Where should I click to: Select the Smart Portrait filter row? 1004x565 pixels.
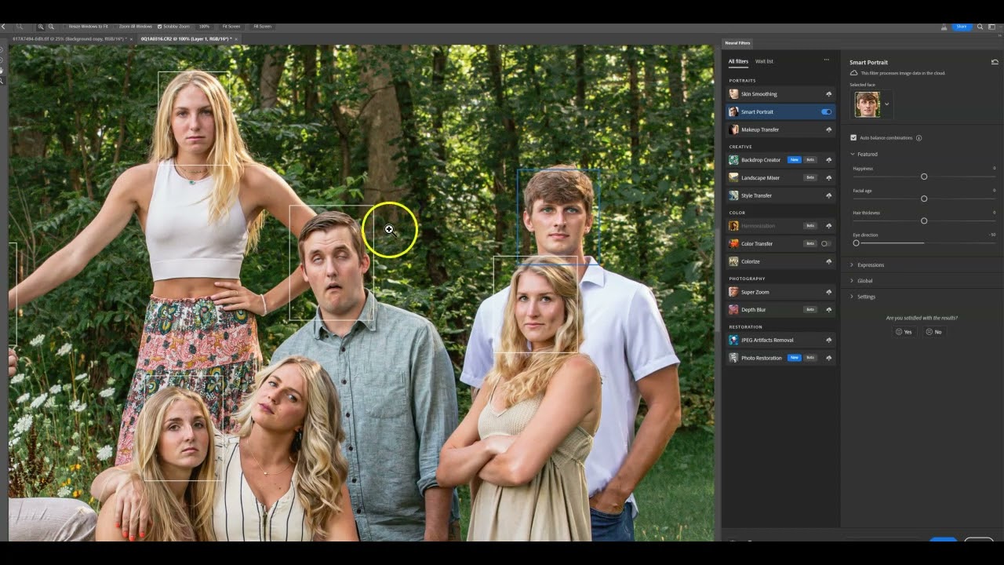tap(780, 112)
